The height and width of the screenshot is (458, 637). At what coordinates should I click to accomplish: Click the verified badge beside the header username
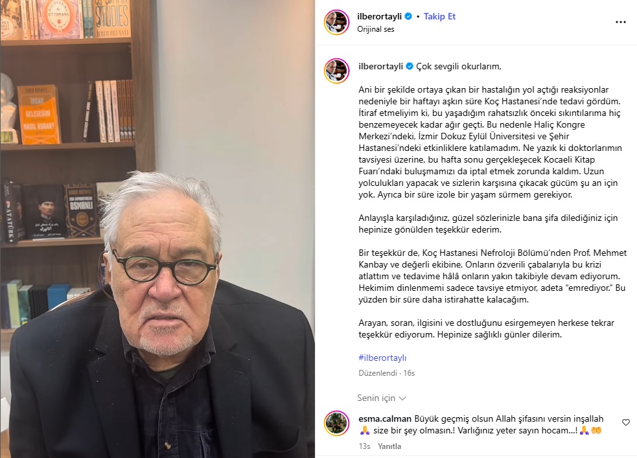[x=408, y=17]
